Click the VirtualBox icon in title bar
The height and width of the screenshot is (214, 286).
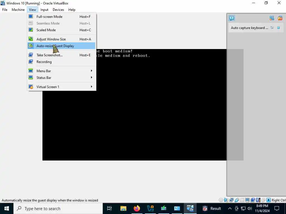pyautogui.click(x=3, y=3)
